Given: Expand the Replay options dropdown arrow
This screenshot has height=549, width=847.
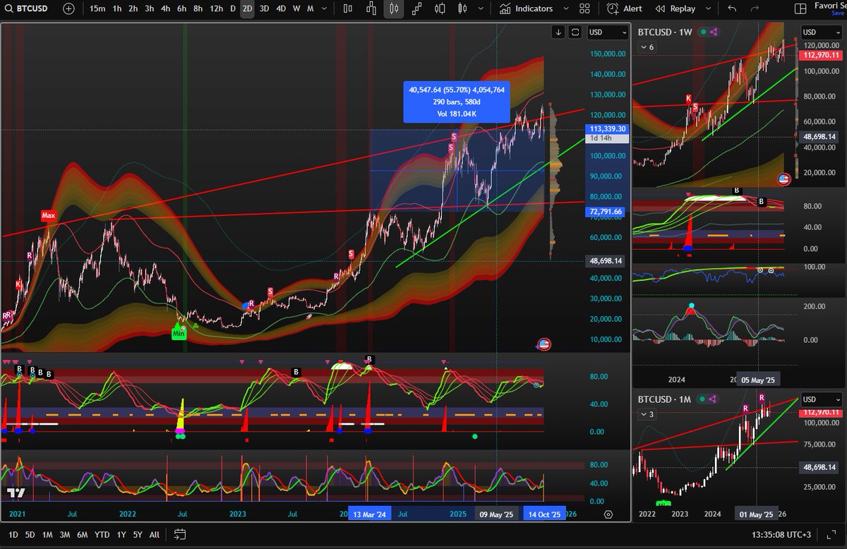Looking at the screenshot, I should point(707,8).
